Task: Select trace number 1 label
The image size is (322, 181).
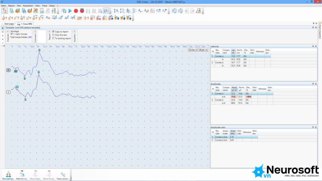Action: pos(8,70)
